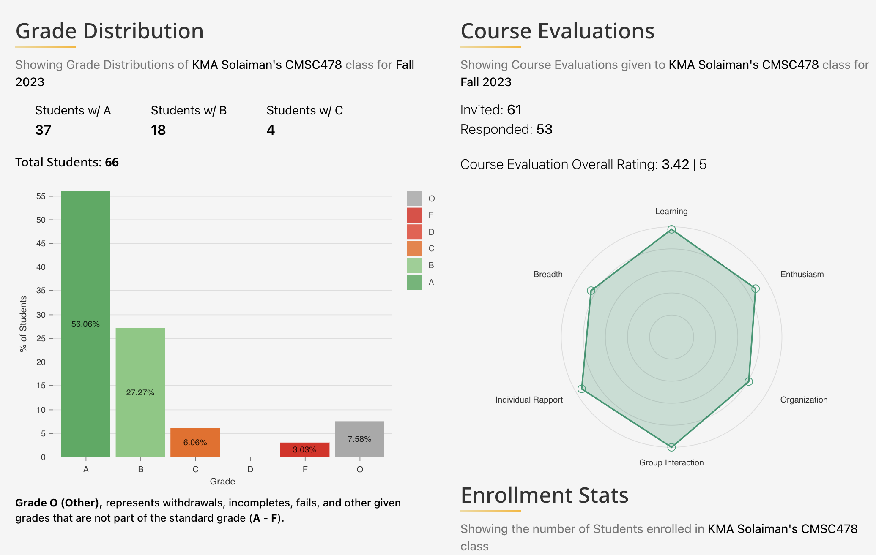
Task: Click the Grade O (Other) bold note
Action: click(x=59, y=503)
